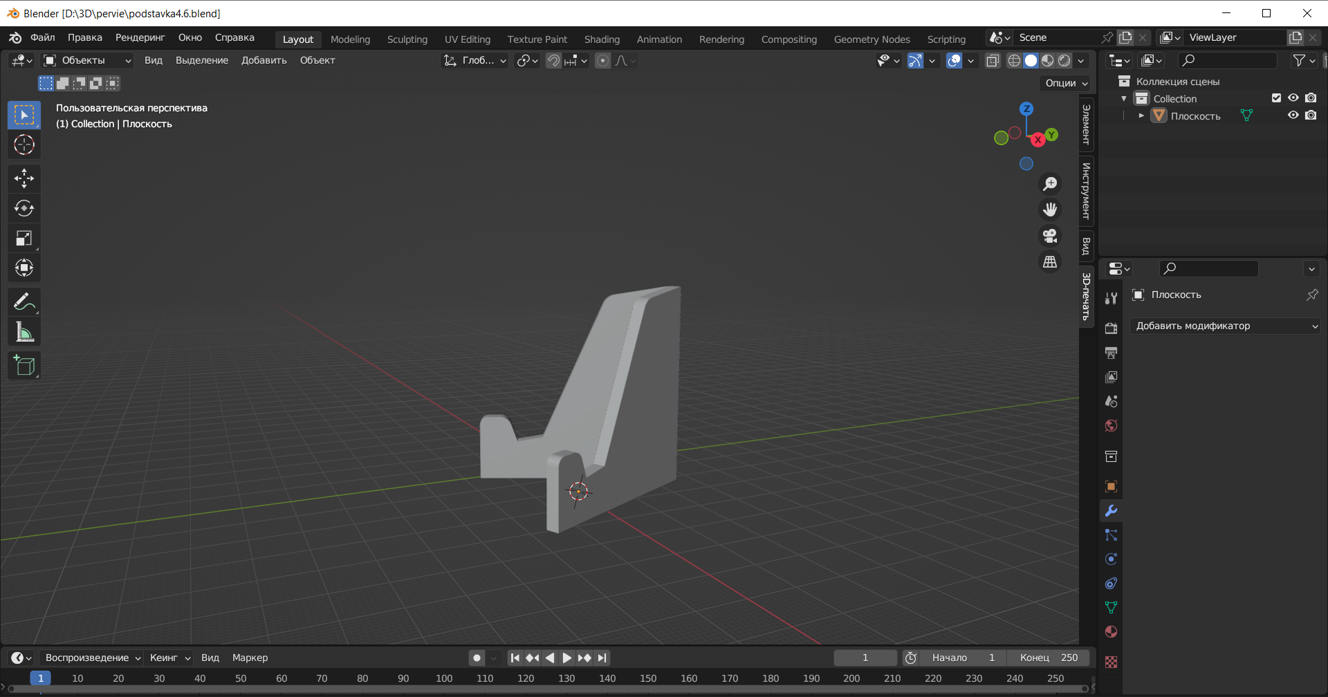Screen dimensions: 1328x697
Task: Open Modifiers wrench properties tab
Action: pyautogui.click(x=1111, y=511)
